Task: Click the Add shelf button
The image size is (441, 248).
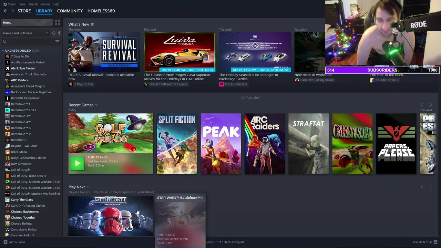Action: coord(250,98)
